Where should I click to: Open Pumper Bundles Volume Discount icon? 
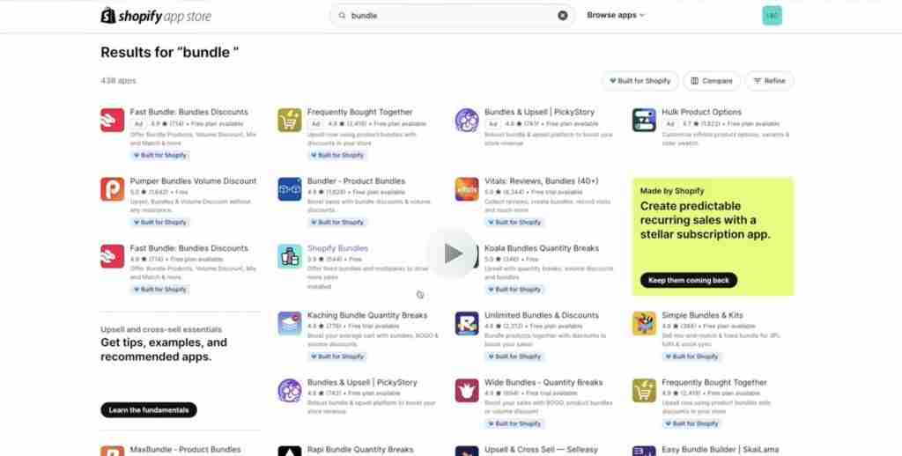112,189
